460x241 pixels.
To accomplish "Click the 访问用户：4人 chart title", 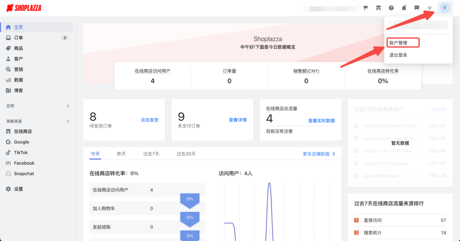I will pyautogui.click(x=235, y=173).
